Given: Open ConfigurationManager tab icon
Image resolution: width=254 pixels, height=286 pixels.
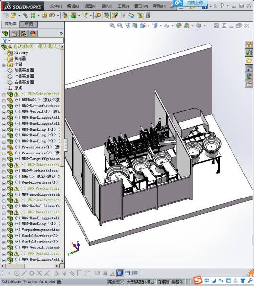Looking at the screenshot, I should 23,34.
